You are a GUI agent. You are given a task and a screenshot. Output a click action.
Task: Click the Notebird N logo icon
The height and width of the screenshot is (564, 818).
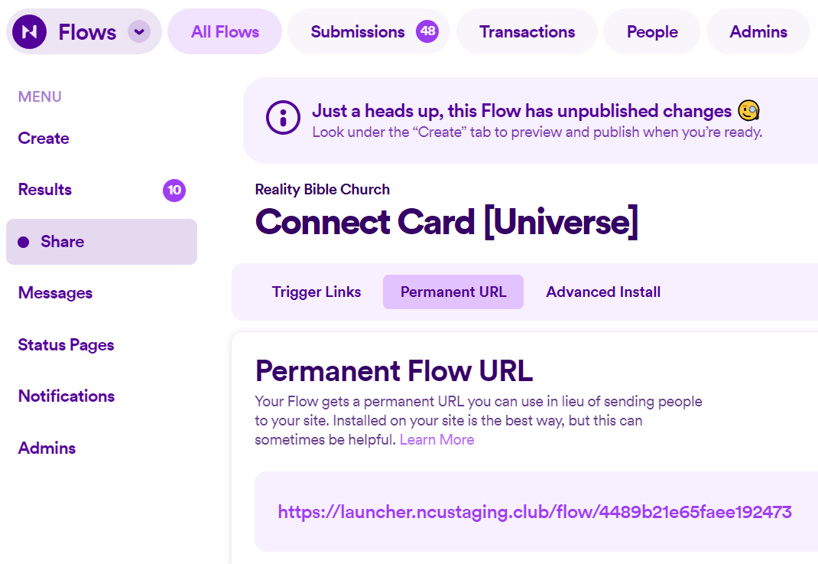click(x=29, y=31)
